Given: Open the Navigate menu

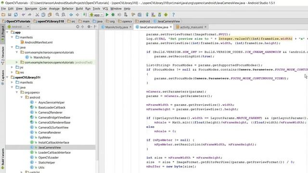Looking at the screenshot, I should pos(31,9).
